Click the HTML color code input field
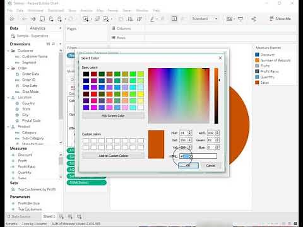303x227 pixels. [198, 156]
